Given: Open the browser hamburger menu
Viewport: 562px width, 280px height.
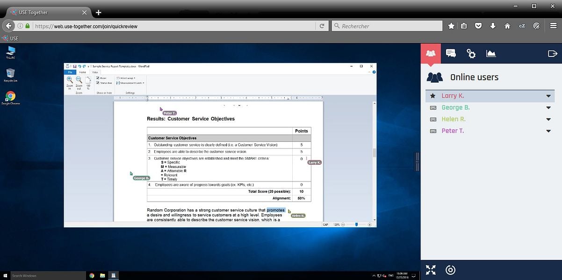Looking at the screenshot, I should [553, 26].
